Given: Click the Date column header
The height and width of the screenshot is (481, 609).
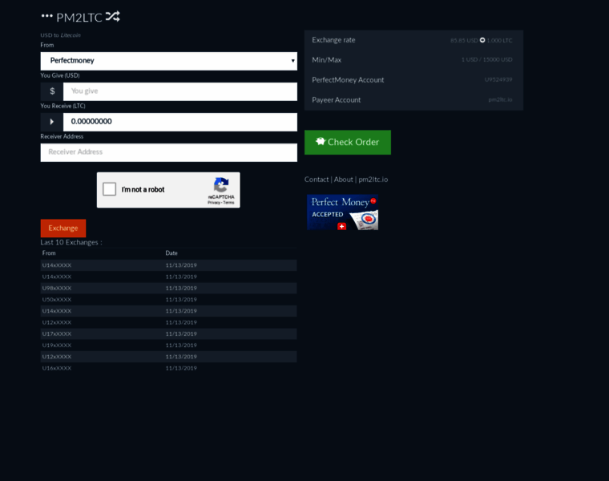Looking at the screenshot, I should 171,253.
